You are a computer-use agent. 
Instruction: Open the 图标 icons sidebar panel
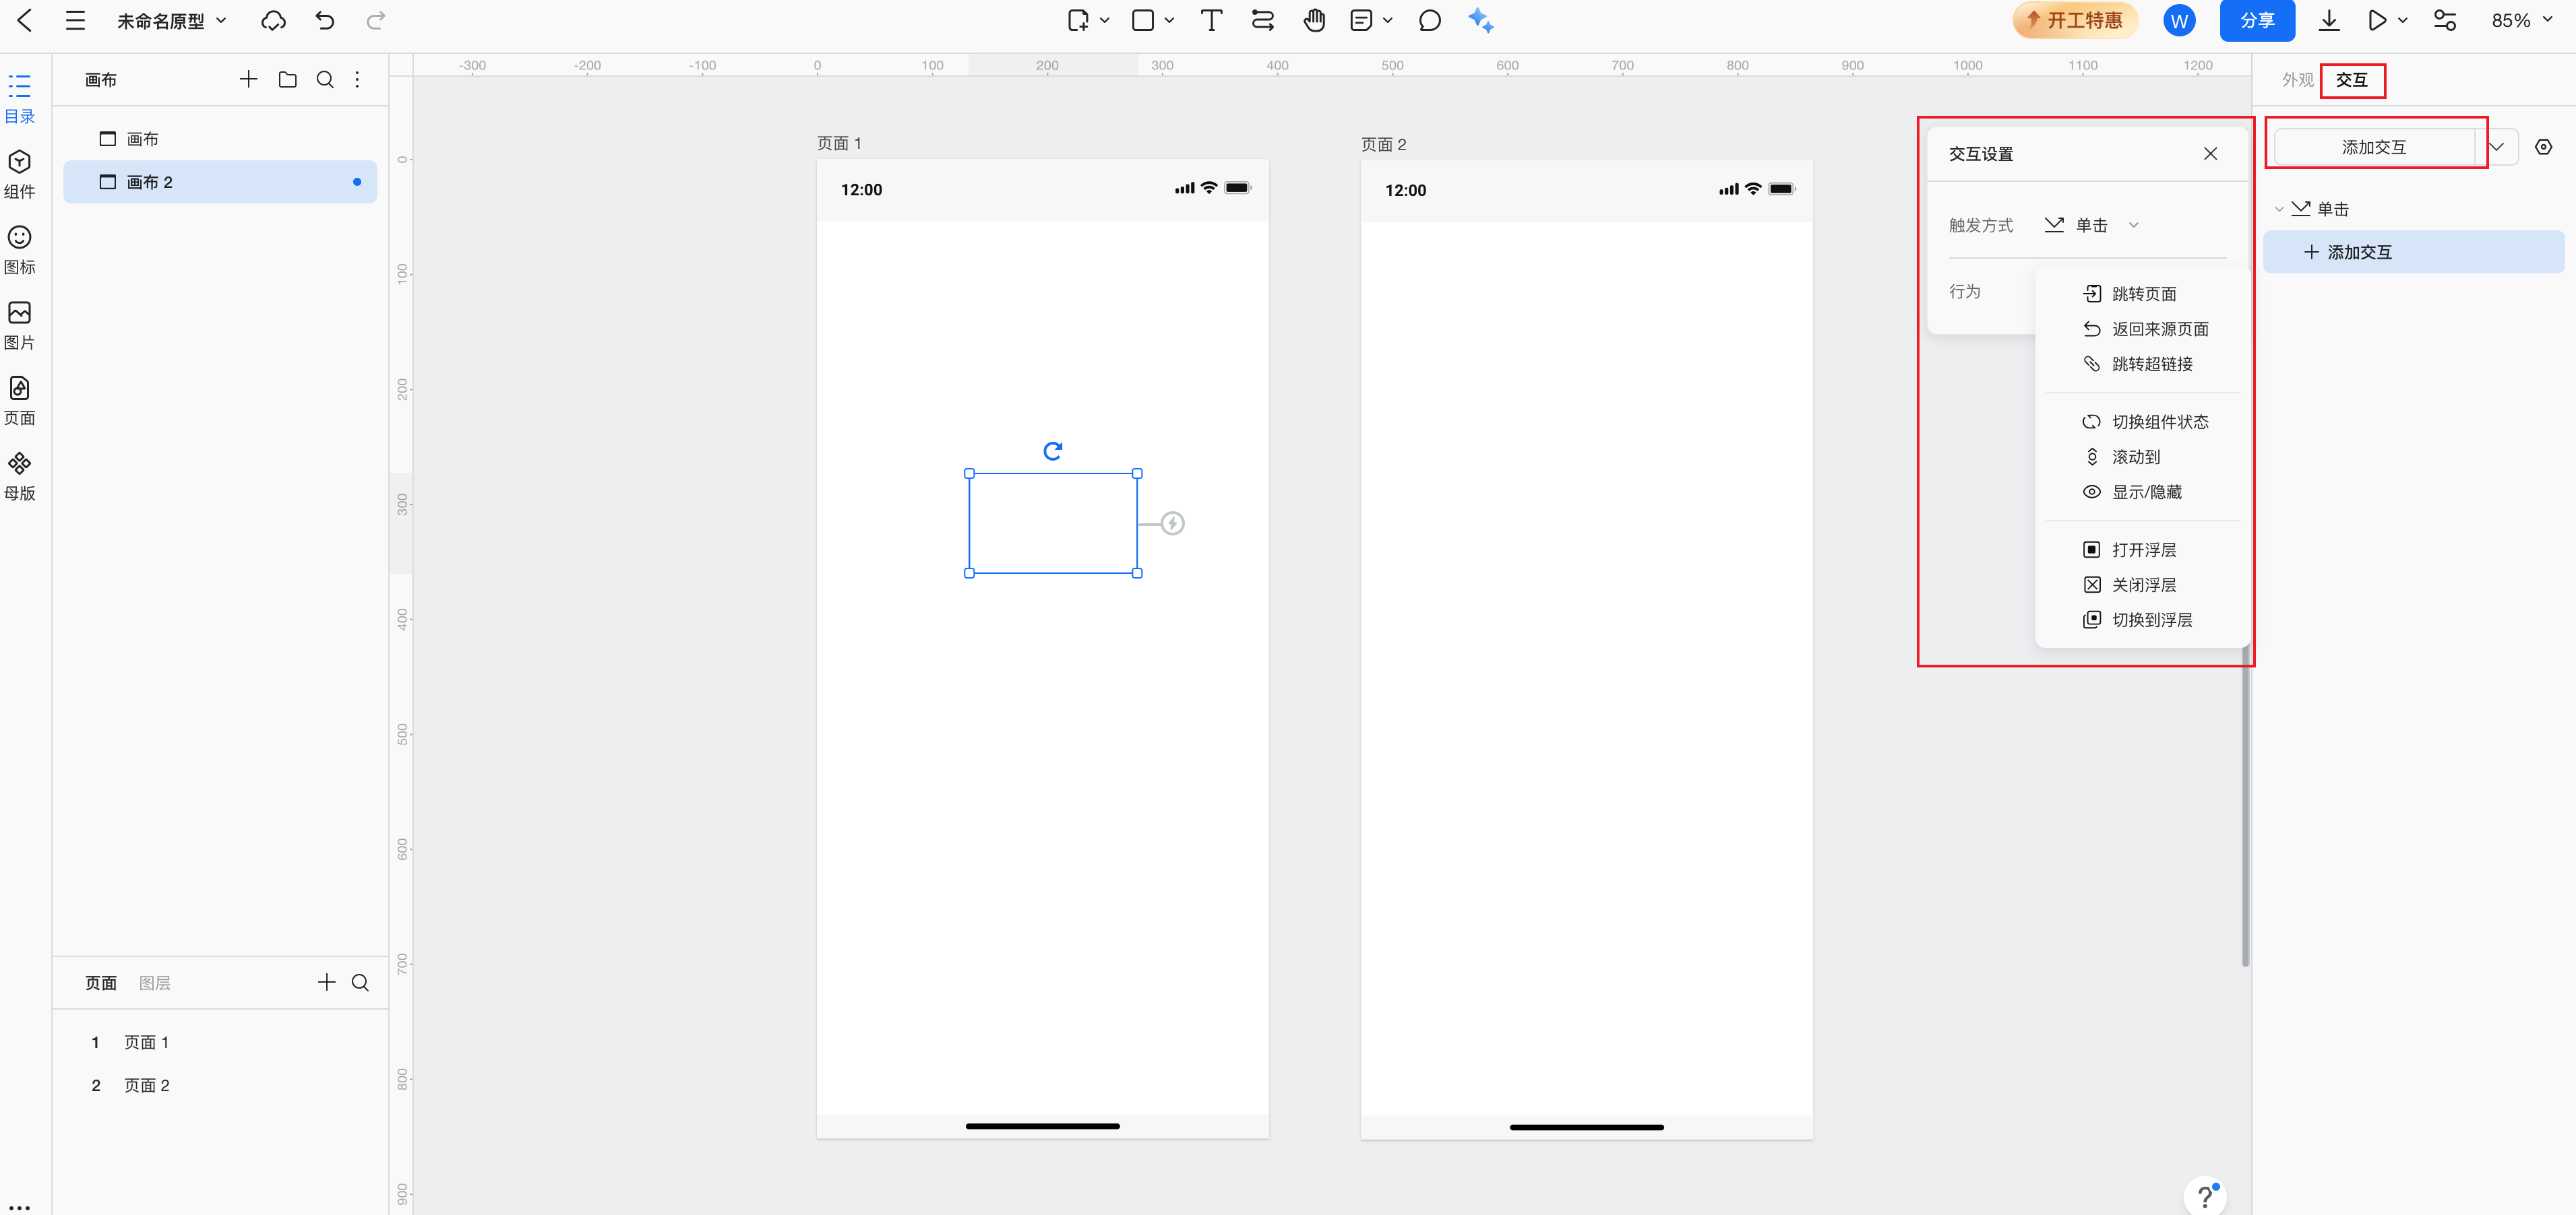pyautogui.click(x=20, y=250)
